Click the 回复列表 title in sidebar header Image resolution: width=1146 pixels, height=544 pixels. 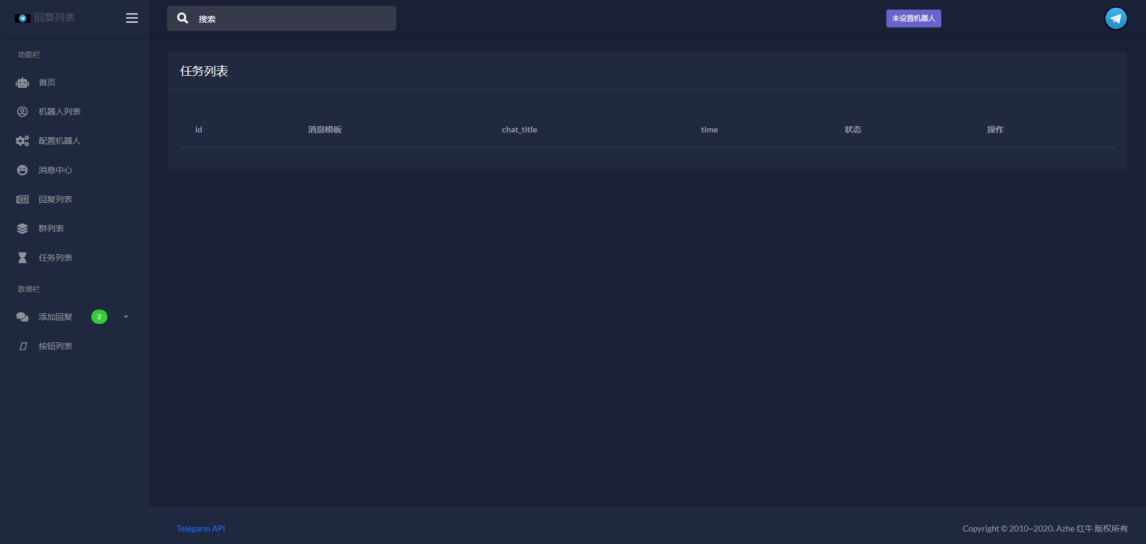click(55, 18)
